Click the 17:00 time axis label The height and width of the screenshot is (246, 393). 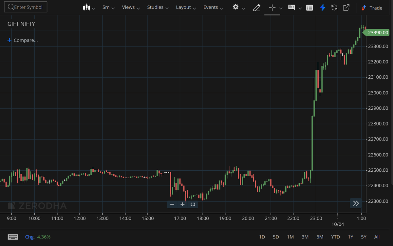click(180, 218)
